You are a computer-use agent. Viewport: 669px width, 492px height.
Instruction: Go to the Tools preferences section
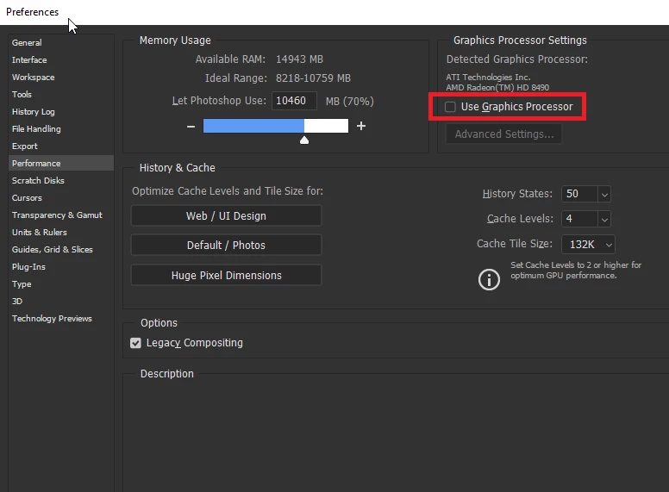(x=22, y=94)
